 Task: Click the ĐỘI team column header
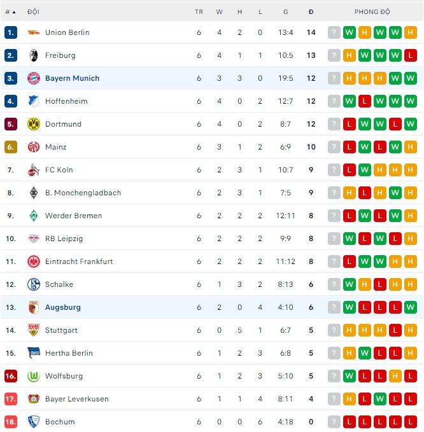33,12
